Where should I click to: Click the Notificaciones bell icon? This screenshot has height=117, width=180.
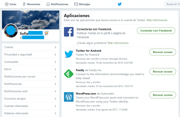click(x=48, y=4)
